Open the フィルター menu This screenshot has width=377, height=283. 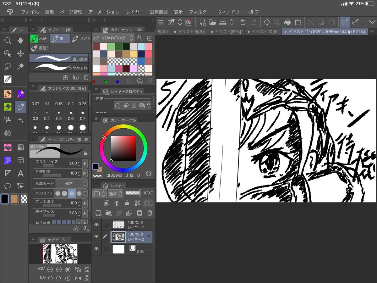click(200, 12)
